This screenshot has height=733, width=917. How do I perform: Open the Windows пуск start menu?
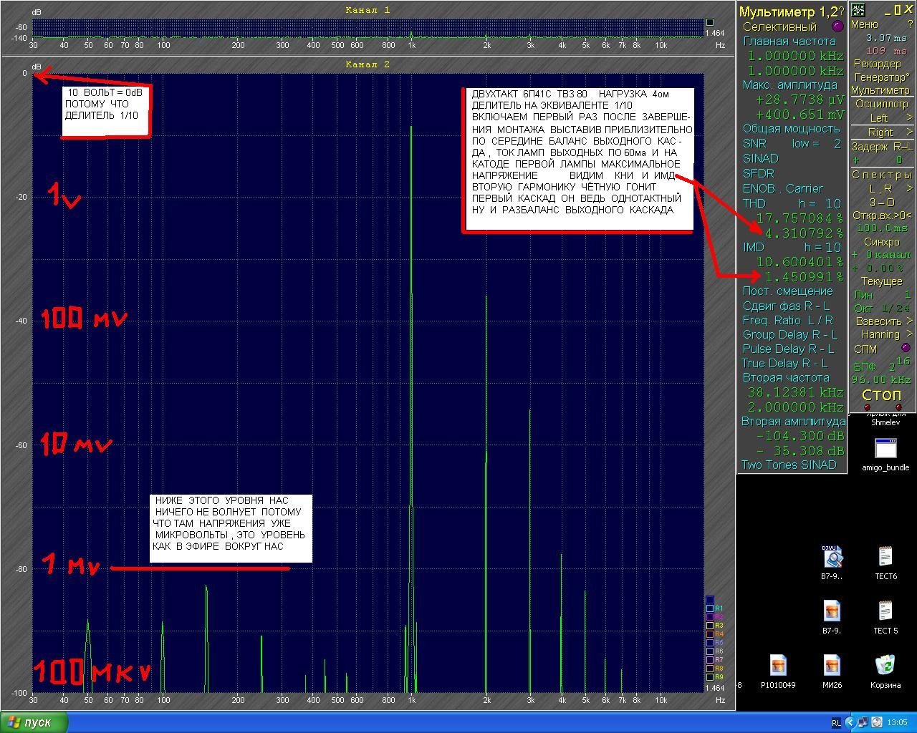coord(34,722)
